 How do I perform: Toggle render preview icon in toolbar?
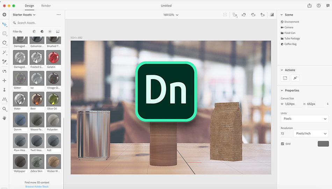coord(272,15)
